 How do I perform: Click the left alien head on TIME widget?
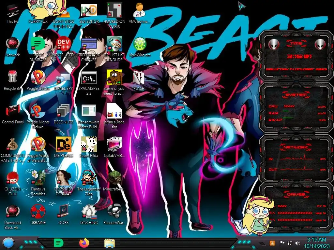point(274,44)
